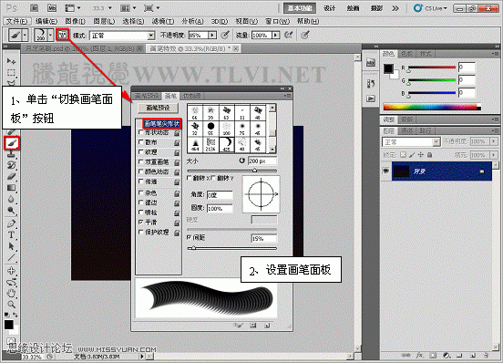This screenshot has width=503, height=363.
Task: Click the toggle Brush panel button
Action: click(x=63, y=35)
